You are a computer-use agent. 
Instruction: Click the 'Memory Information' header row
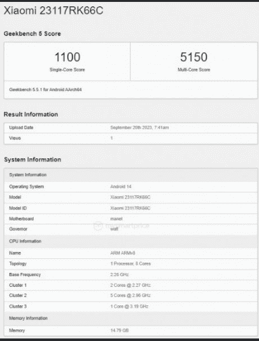130,318
